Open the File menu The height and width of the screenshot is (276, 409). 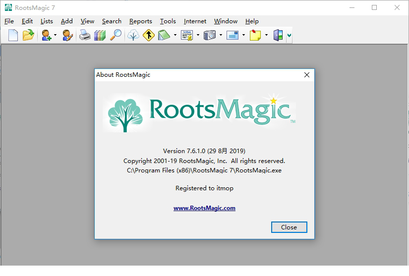[9, 21]
